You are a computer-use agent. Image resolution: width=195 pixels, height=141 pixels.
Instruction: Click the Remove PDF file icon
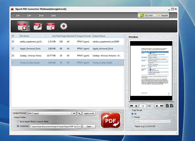click(51, 26)
